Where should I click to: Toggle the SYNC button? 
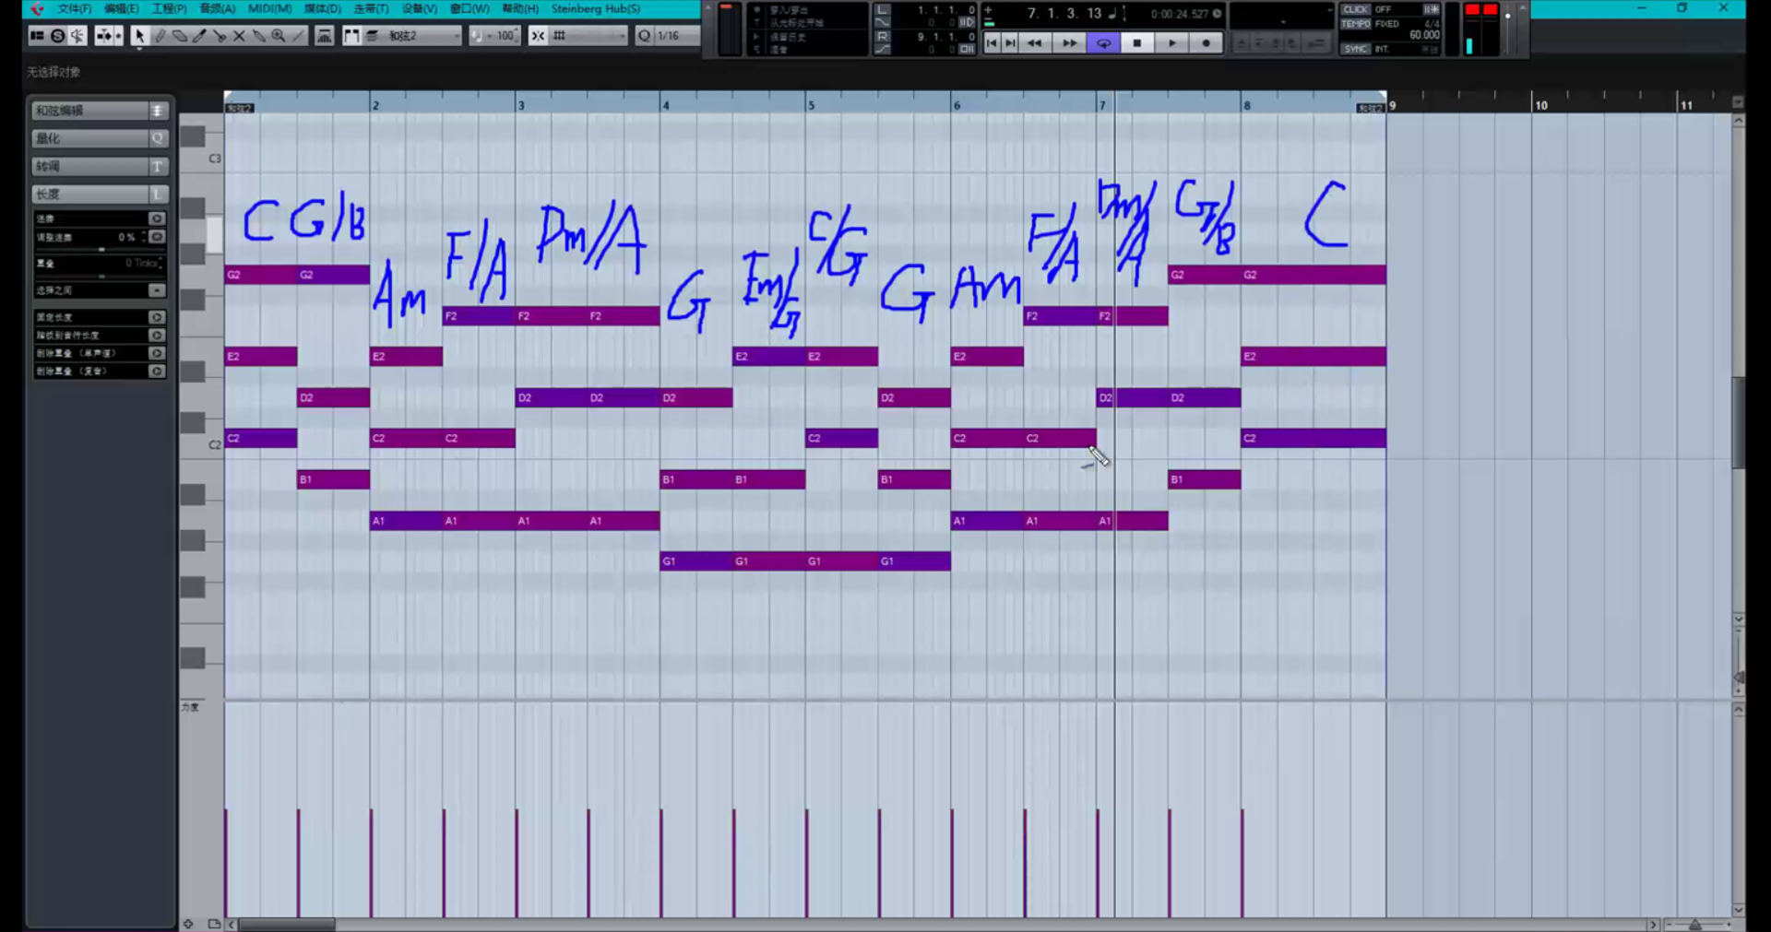[1355, 49]
